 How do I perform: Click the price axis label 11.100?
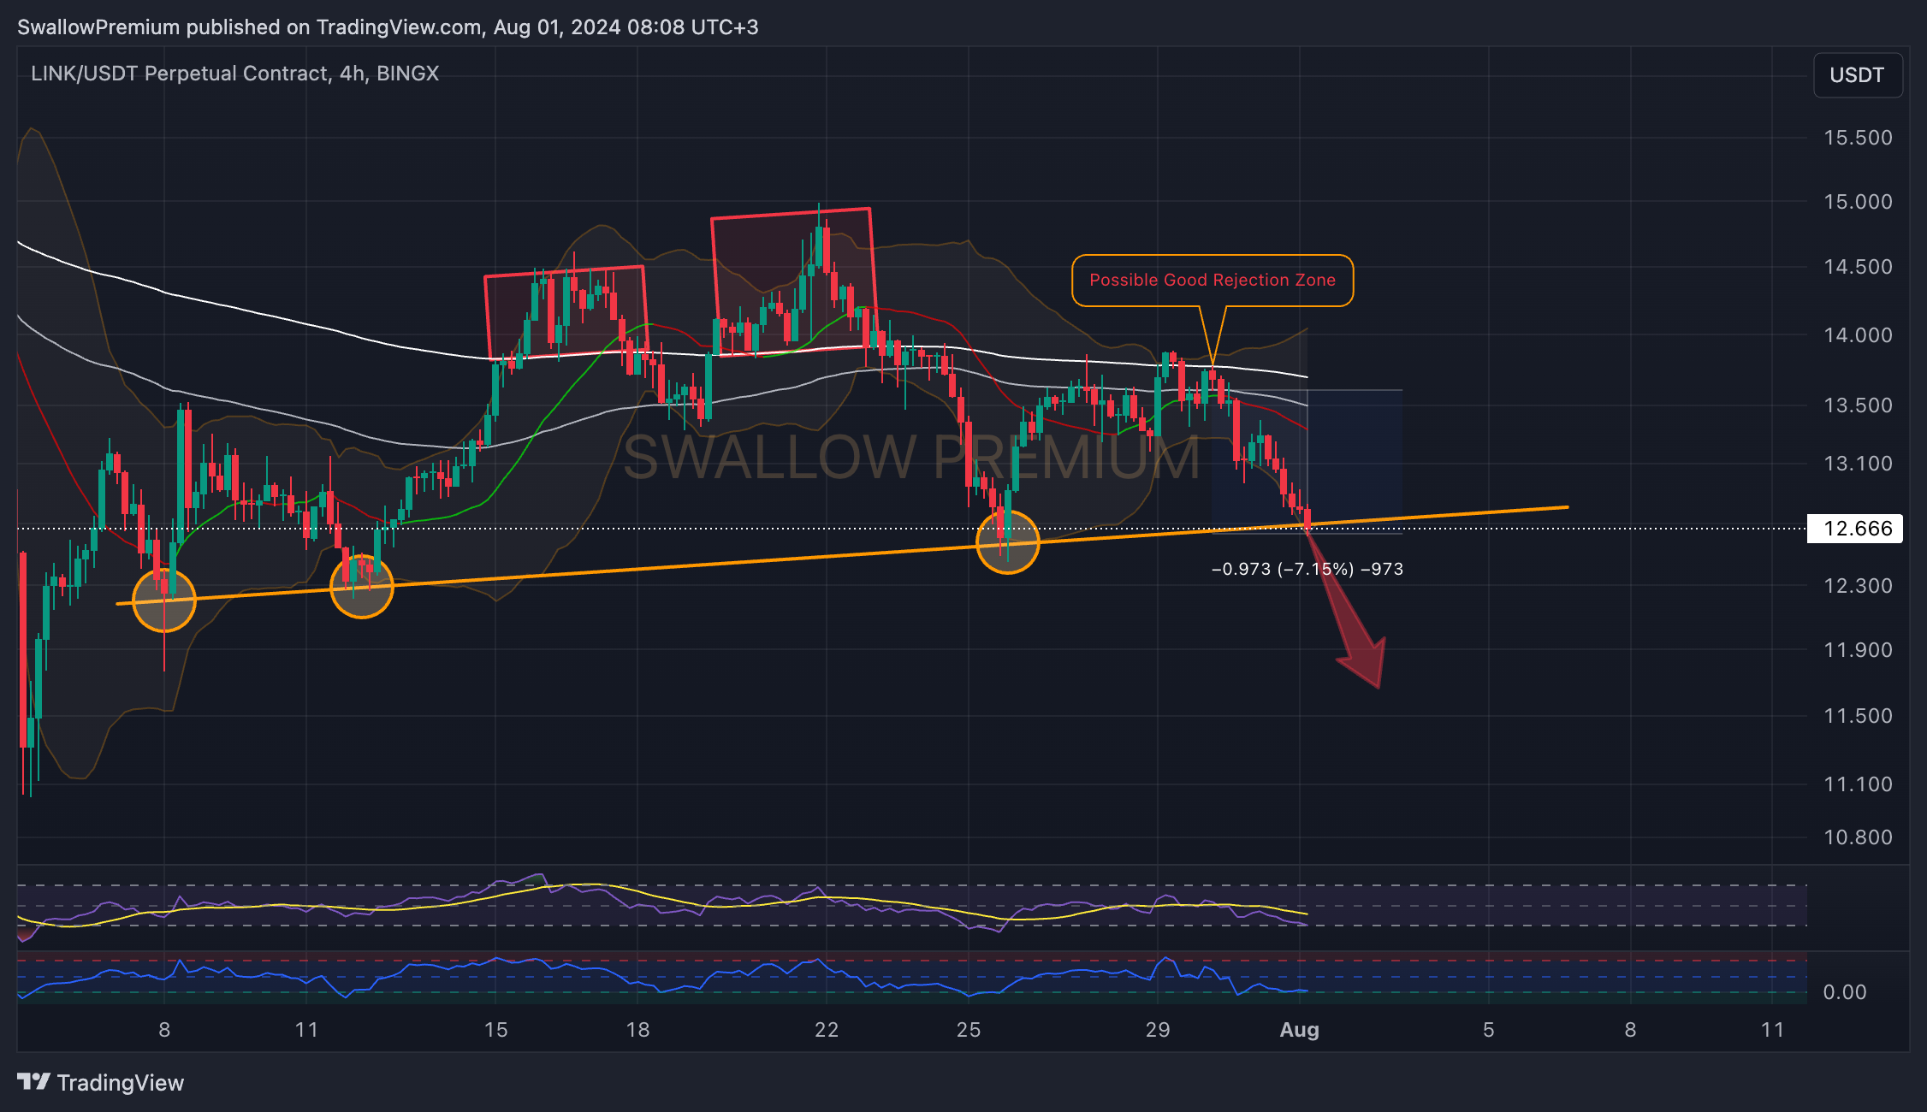[1858, 784]
